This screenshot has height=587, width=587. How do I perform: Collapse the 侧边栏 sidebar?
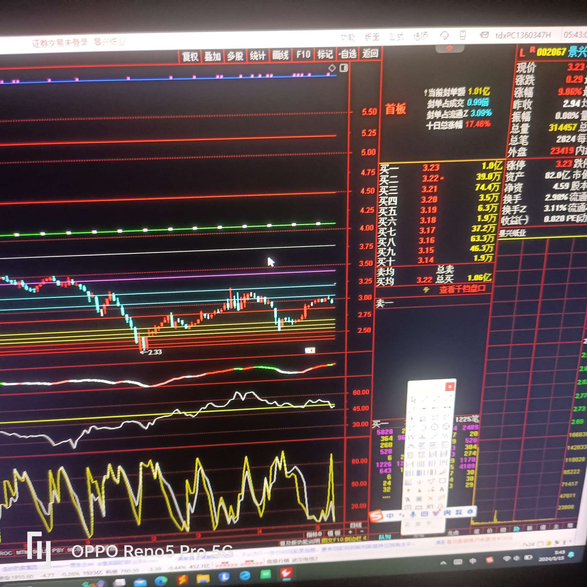(355, 539)
